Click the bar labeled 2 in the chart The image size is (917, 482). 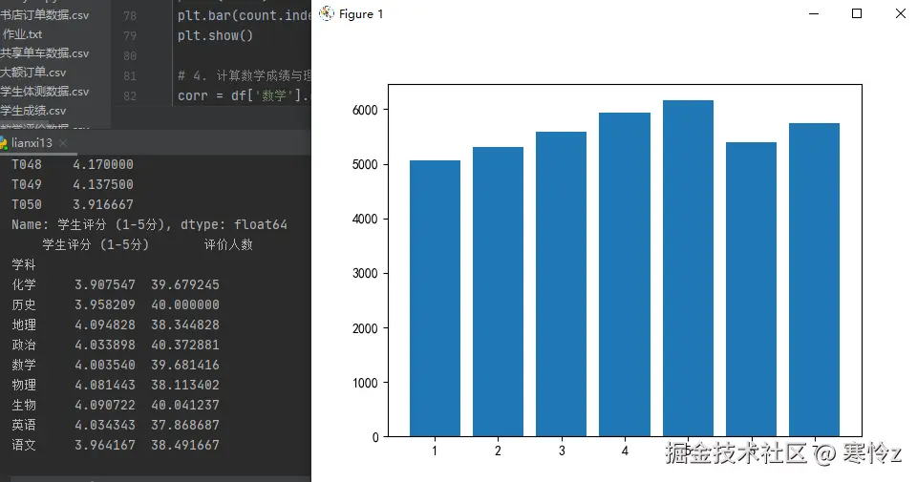pyautogui.click(x=498, y=292)
